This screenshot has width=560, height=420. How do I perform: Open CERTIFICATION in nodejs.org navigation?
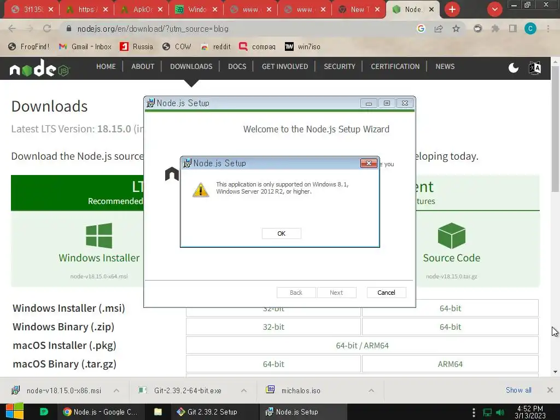395,66
